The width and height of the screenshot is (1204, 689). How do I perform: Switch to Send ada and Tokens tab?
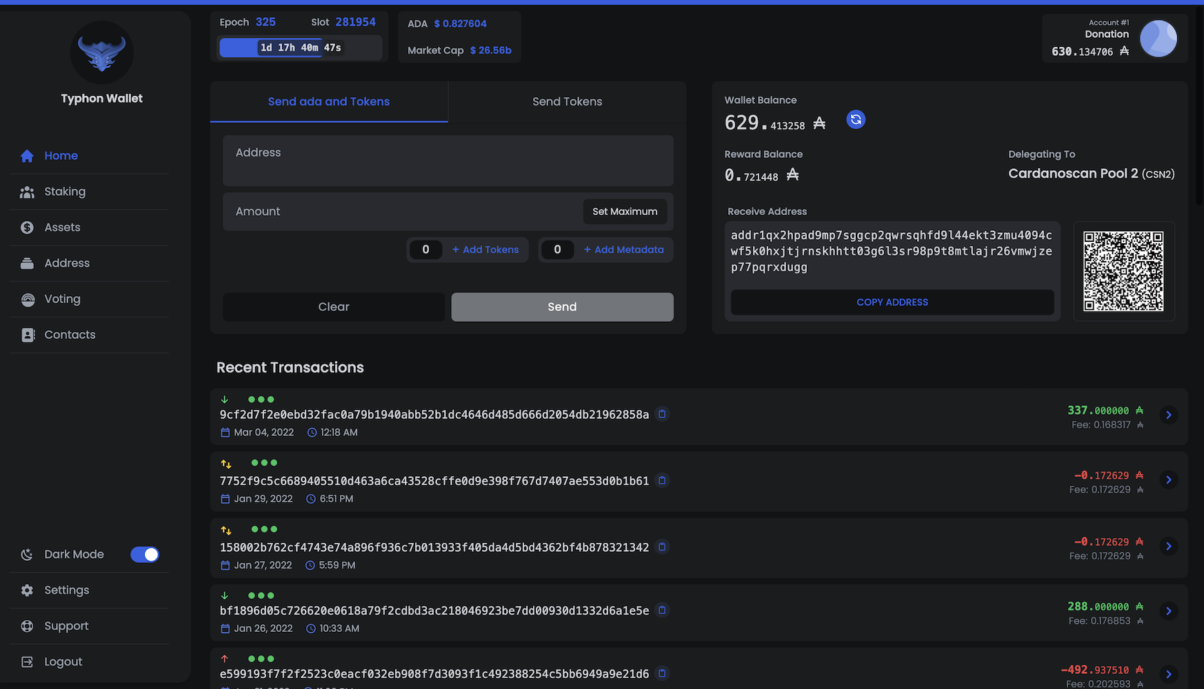click(x=329, y=102)
